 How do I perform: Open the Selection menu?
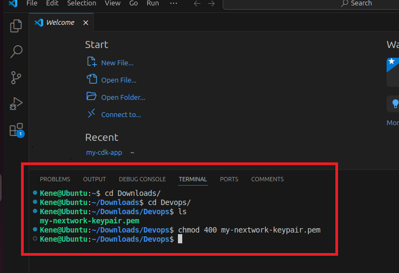[x=81, y=3]
